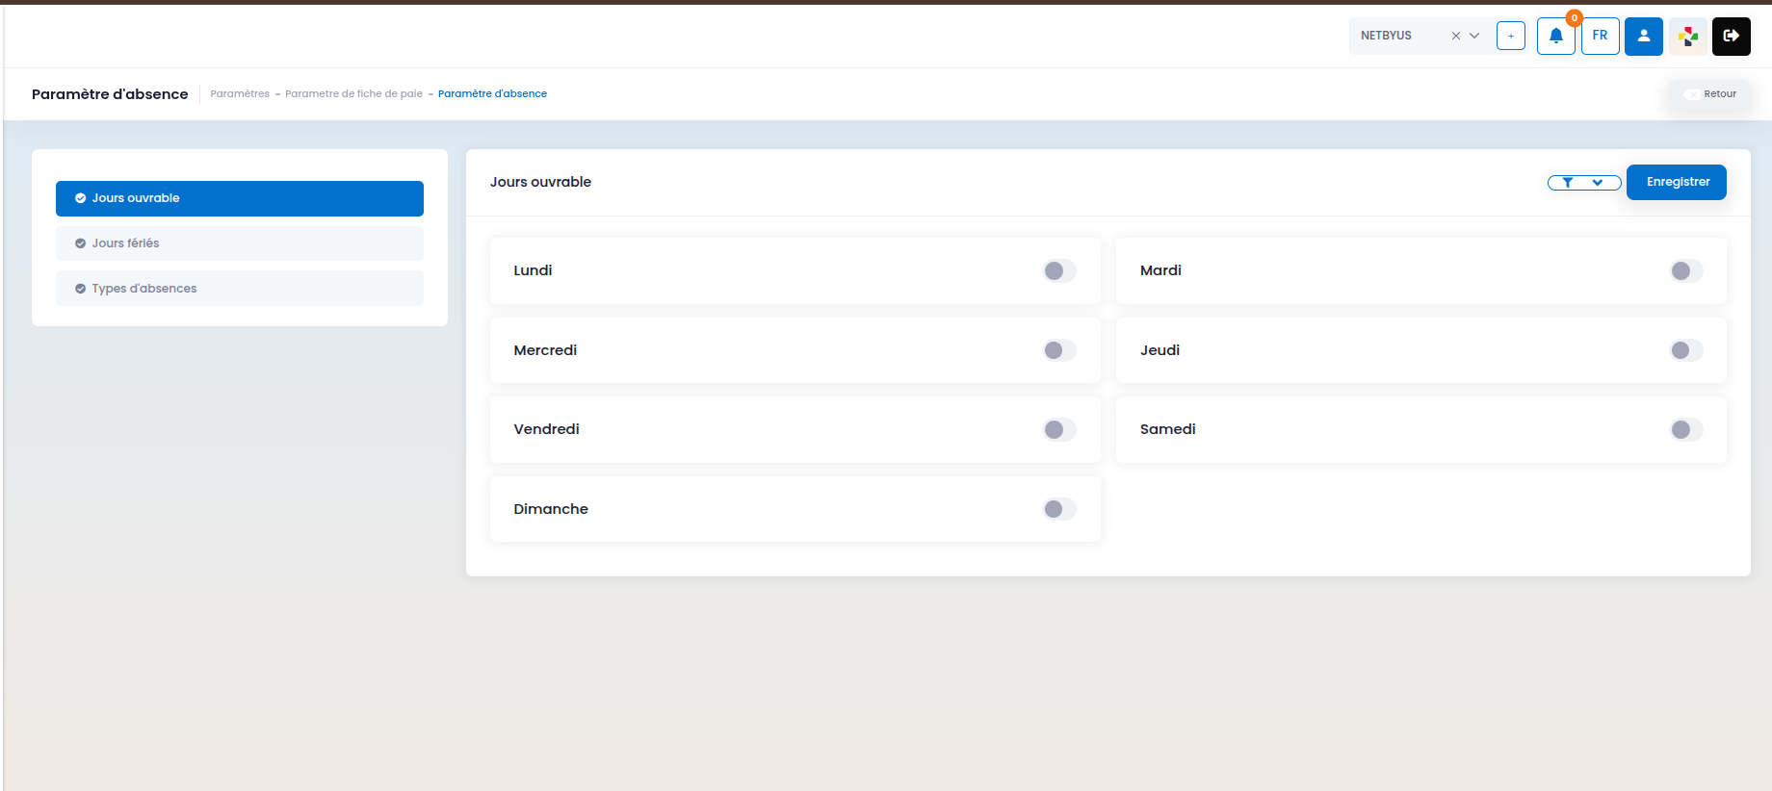Go to Paramètres breadcrumb link
This screenshot has width=1772, height=791.
coord(240,94)
